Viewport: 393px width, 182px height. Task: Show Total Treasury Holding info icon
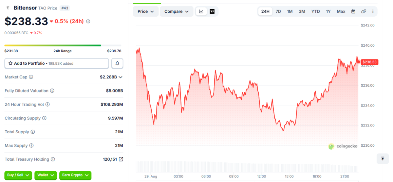coord(53,159)
